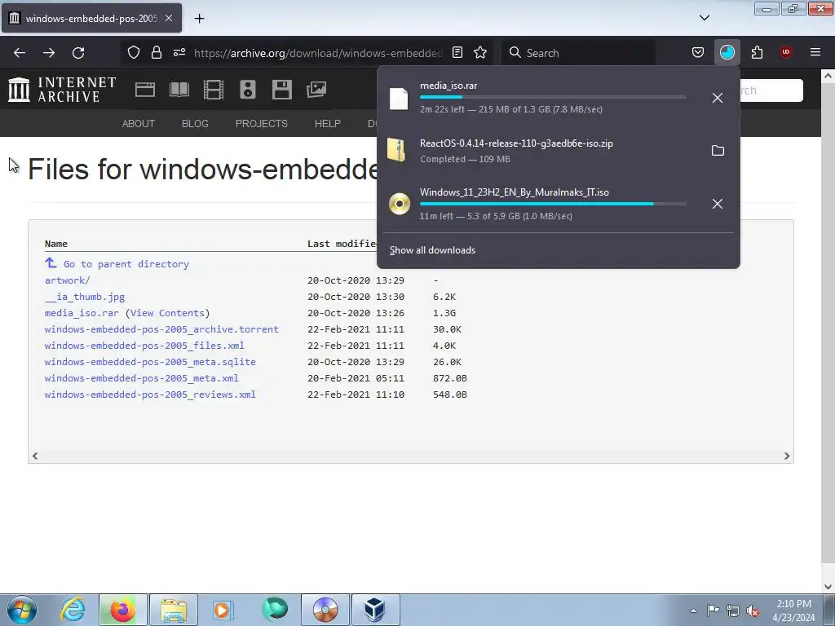Click the Firefox Search box

(578, 53)
